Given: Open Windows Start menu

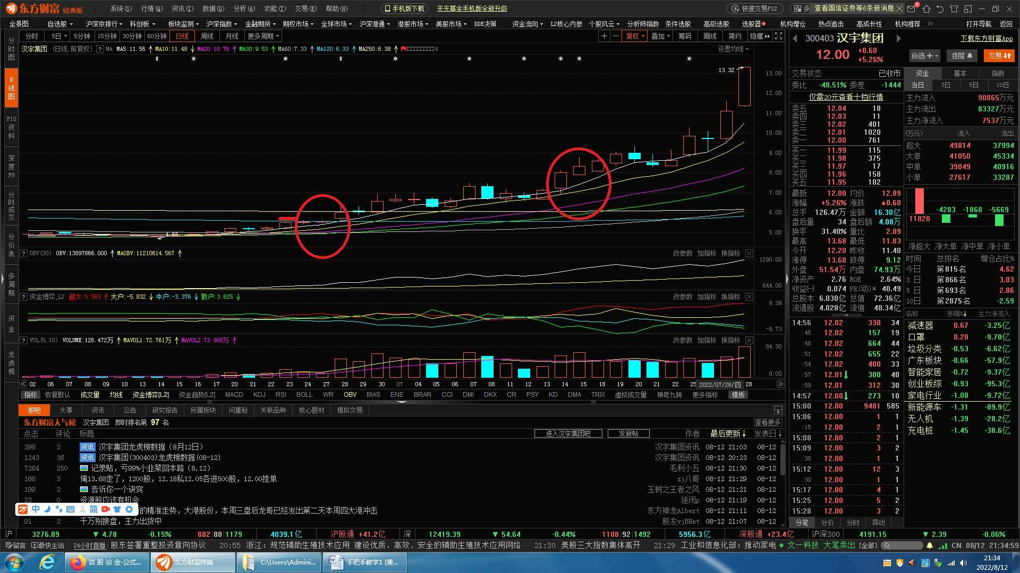Looking at the screenshot, I should [14, 562].
